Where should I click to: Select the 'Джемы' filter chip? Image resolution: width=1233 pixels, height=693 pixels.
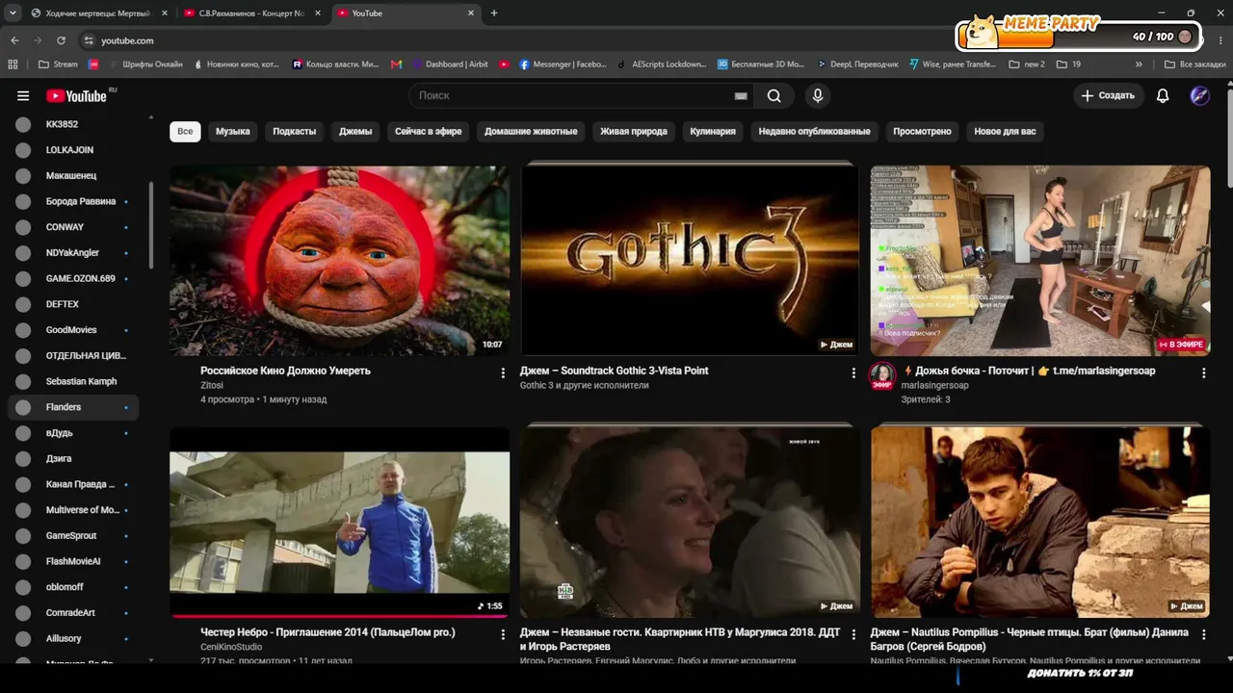(355, 131)
